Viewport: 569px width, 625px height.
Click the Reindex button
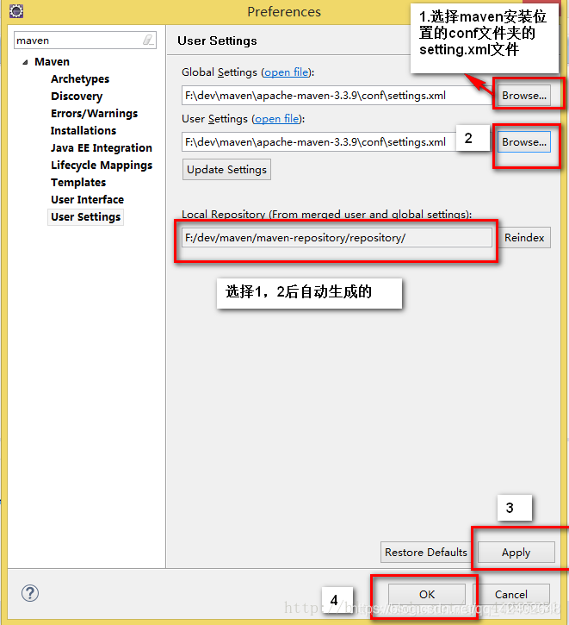(x=524, y=238)
